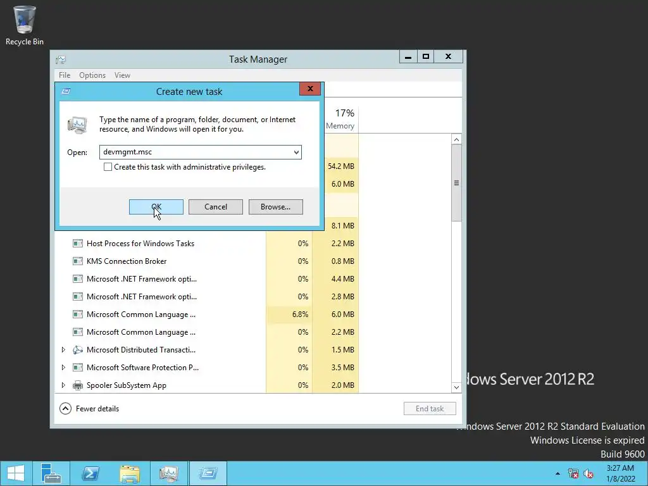Click the Microsoft Software Protection process icon

point(78,368)
